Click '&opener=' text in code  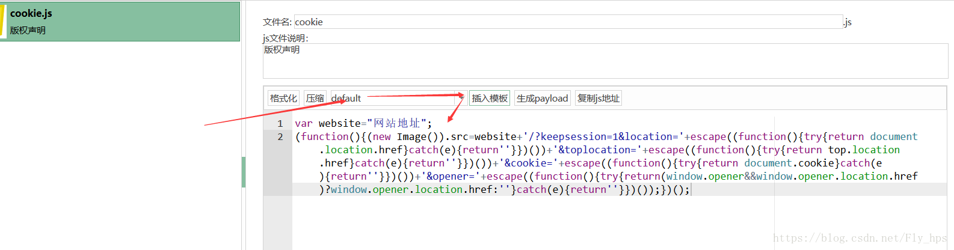(454, 176)
